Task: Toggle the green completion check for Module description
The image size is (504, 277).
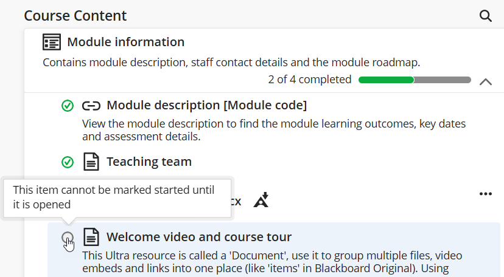Action: (x=68, y=106)
